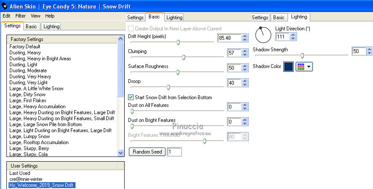
Task: Open Basic tab in the right panel
Action: click(x=279, y=18)
